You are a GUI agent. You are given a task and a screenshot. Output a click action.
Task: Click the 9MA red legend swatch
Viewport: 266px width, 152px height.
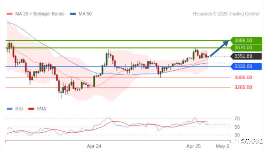(31, 109)
